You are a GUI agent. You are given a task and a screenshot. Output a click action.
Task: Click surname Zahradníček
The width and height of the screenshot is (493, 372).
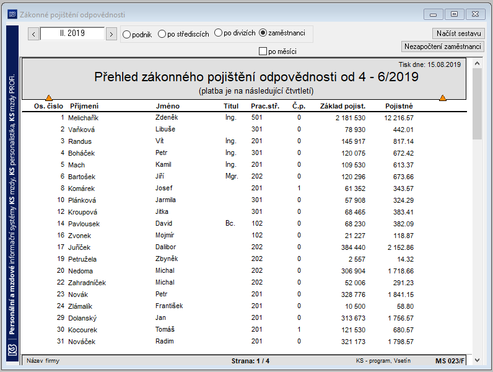point(87,283)
